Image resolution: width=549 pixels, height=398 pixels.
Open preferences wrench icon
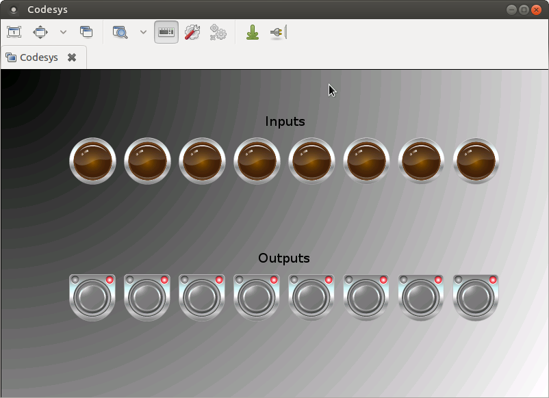[192, 32]
